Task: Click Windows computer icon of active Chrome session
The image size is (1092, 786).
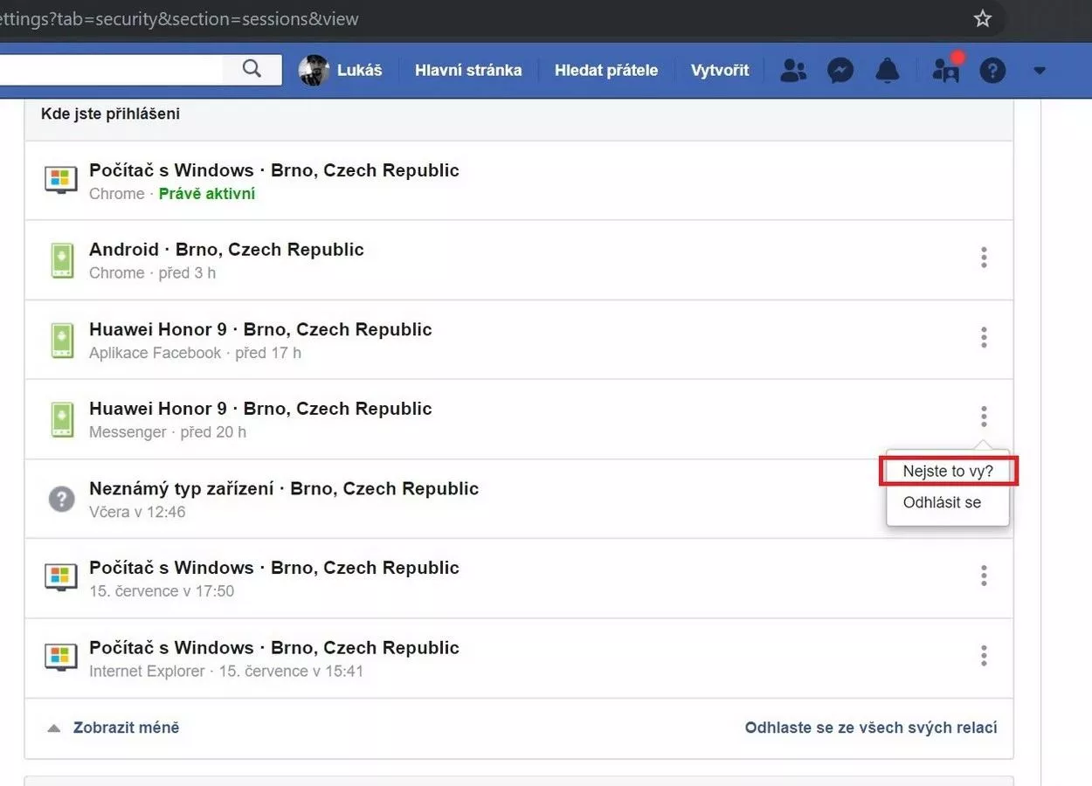Action: pyautogui.click(x=60, y=180)
